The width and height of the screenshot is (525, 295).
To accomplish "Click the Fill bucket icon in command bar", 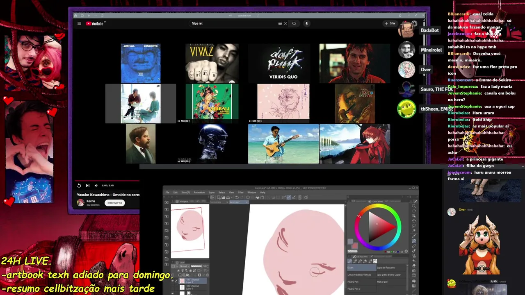I will pos(257,197).
